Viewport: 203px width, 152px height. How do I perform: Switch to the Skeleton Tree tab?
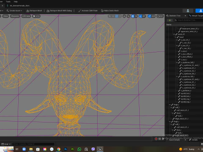tap(175, 16)
